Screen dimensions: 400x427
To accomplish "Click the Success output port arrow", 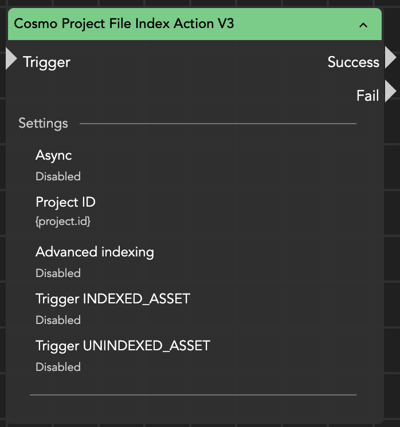I will coord(390,58).
